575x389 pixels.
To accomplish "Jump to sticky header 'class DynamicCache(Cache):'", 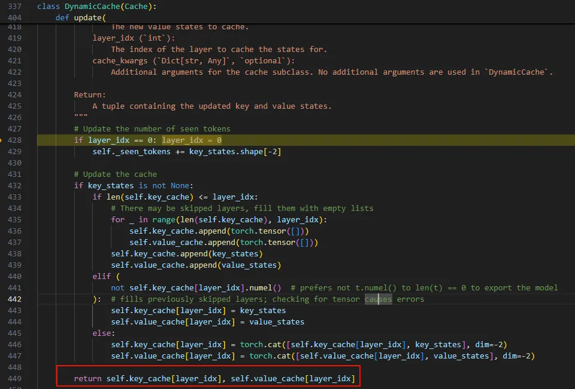I will tap(97, 6).
